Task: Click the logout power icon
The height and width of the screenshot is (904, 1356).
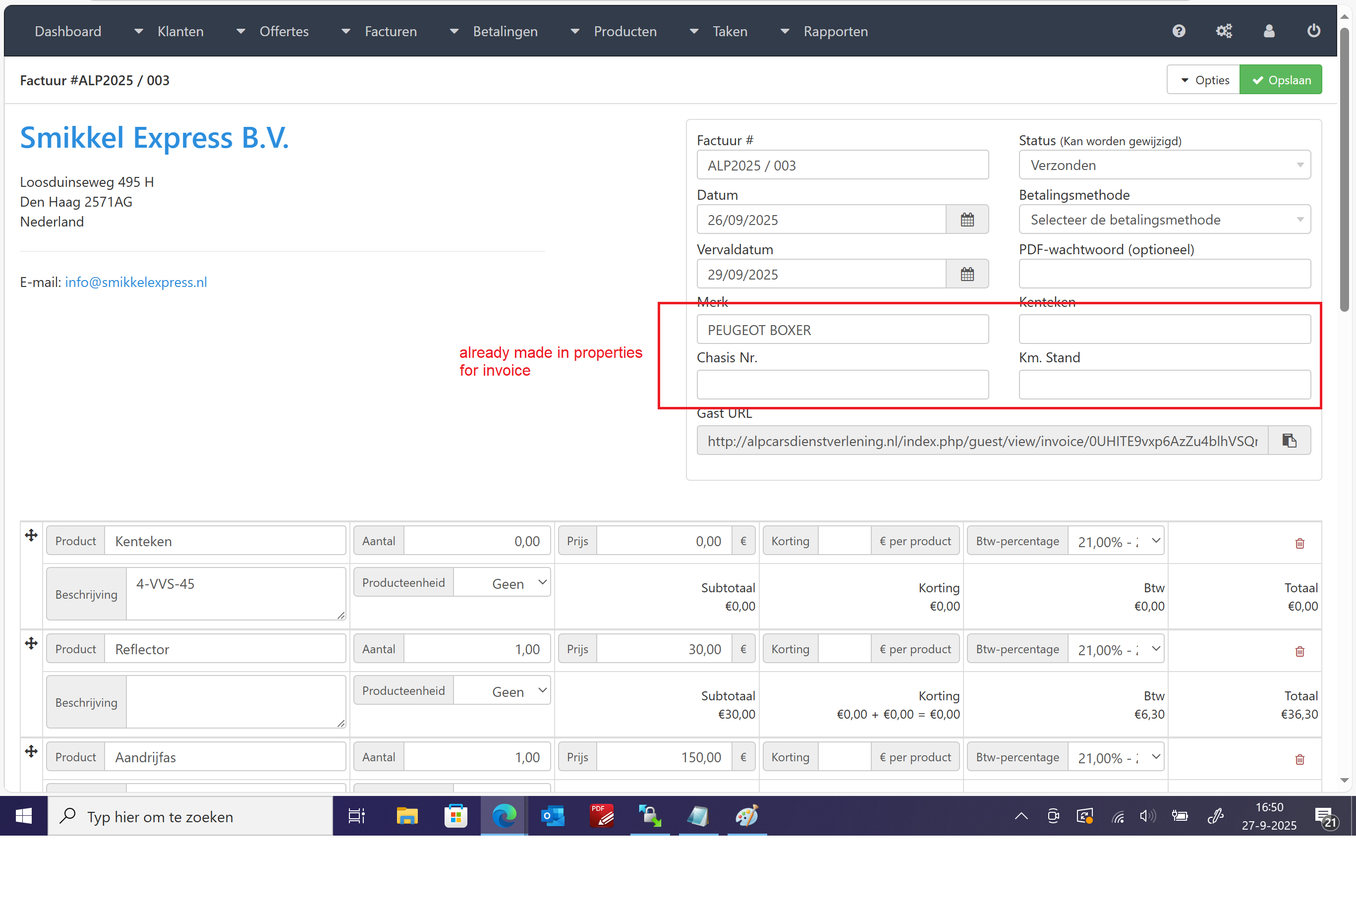Action: coord(1313,31)
